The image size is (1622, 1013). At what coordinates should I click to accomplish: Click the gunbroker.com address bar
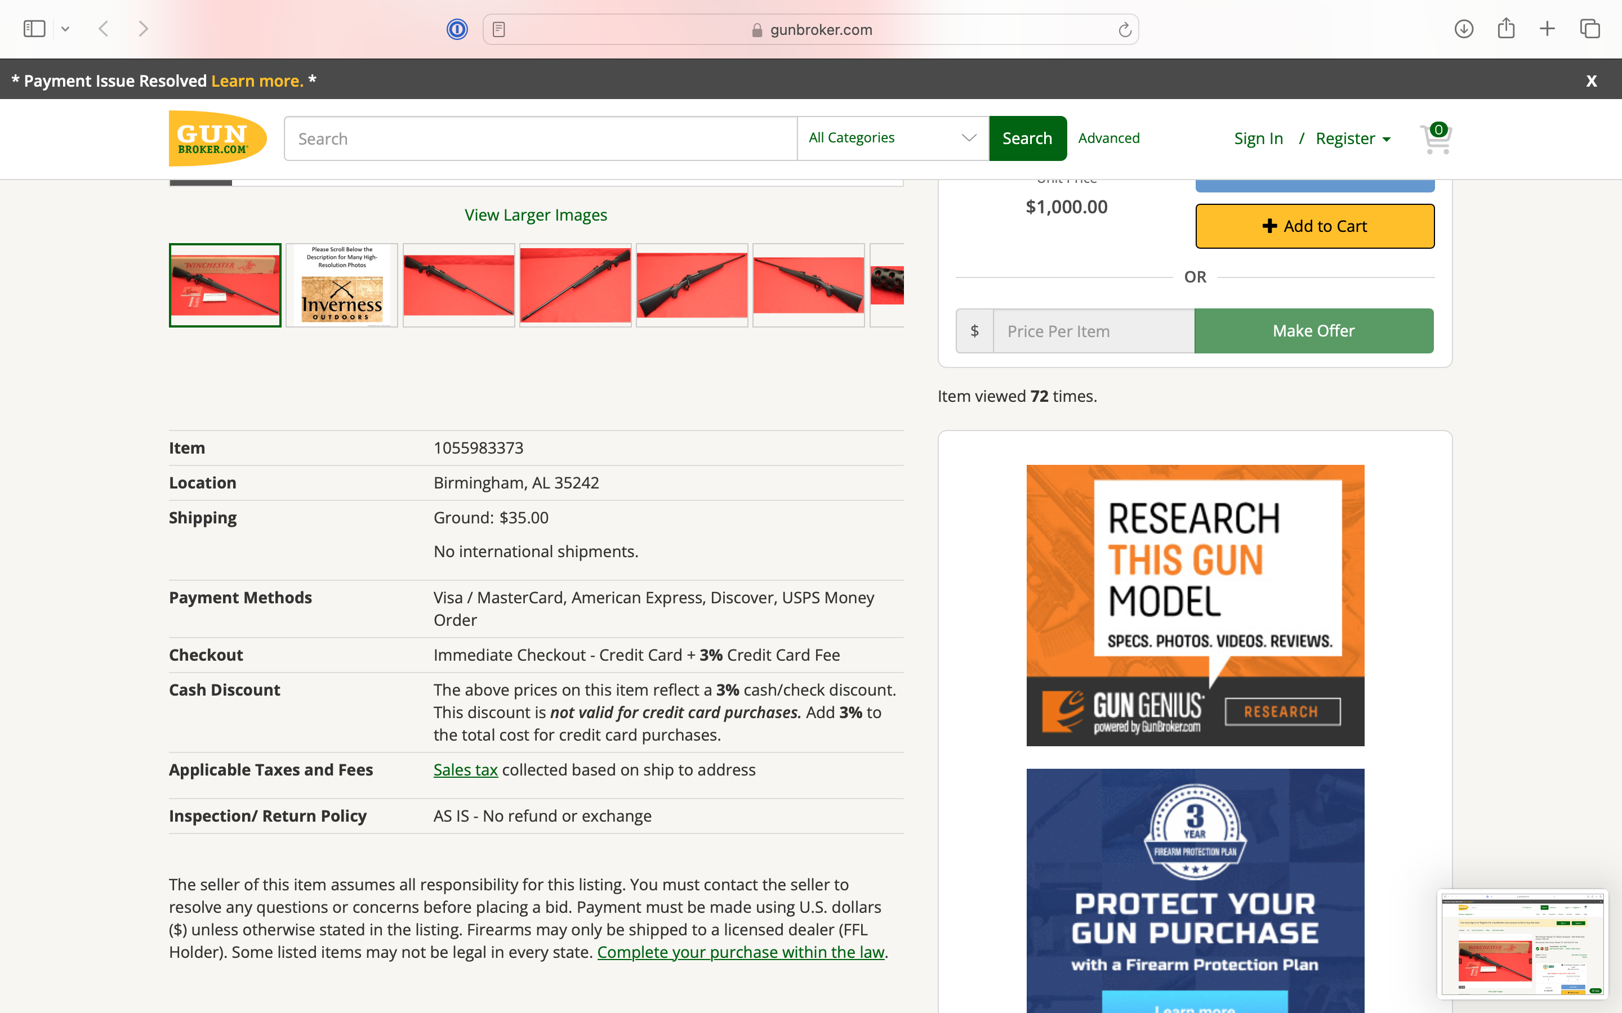pyautogui.click(x=810, y=29)
